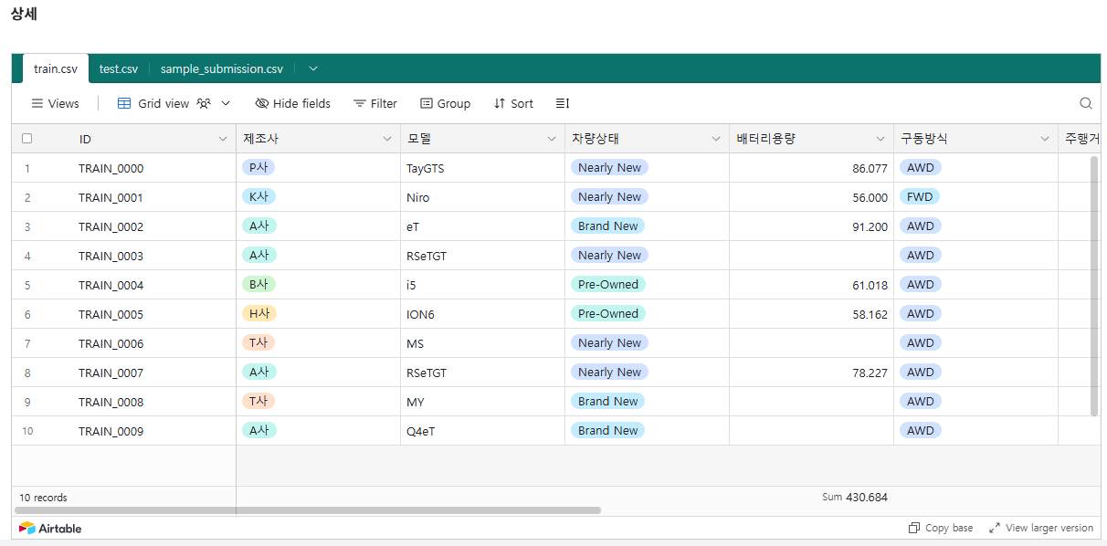This screenshot has width=1107, height=546.
Task: Click the Sum 430.684 summary
Action: coord(855,498)
